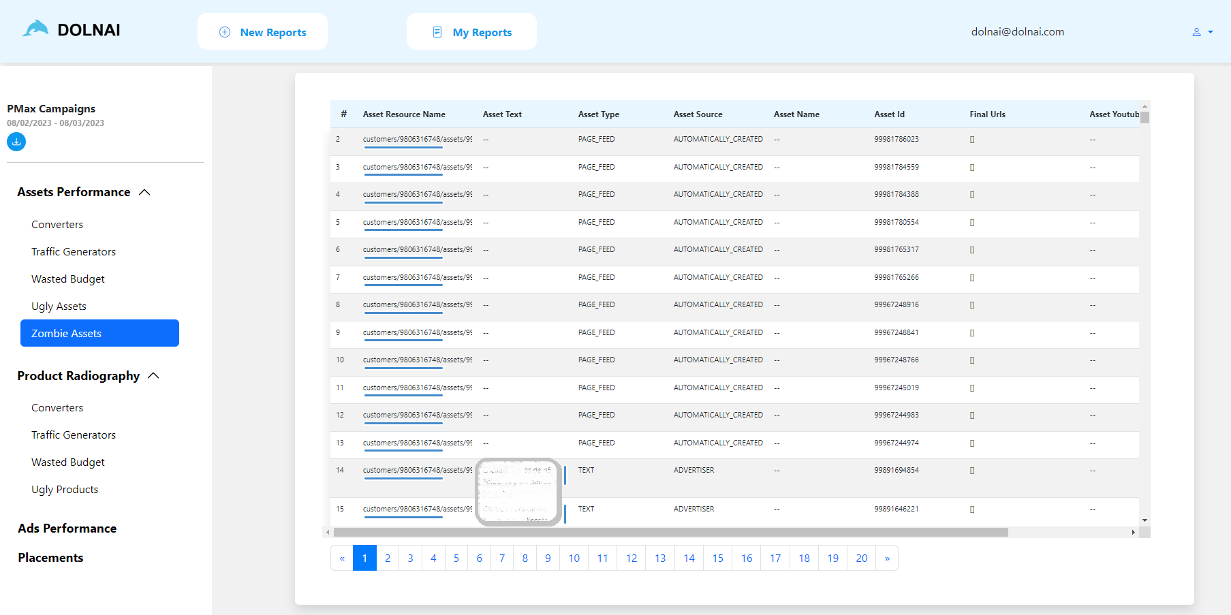Screen dimensions: 1231x615
Task: Download the PMax Campaigns report
Action: (x=16, y=142)
